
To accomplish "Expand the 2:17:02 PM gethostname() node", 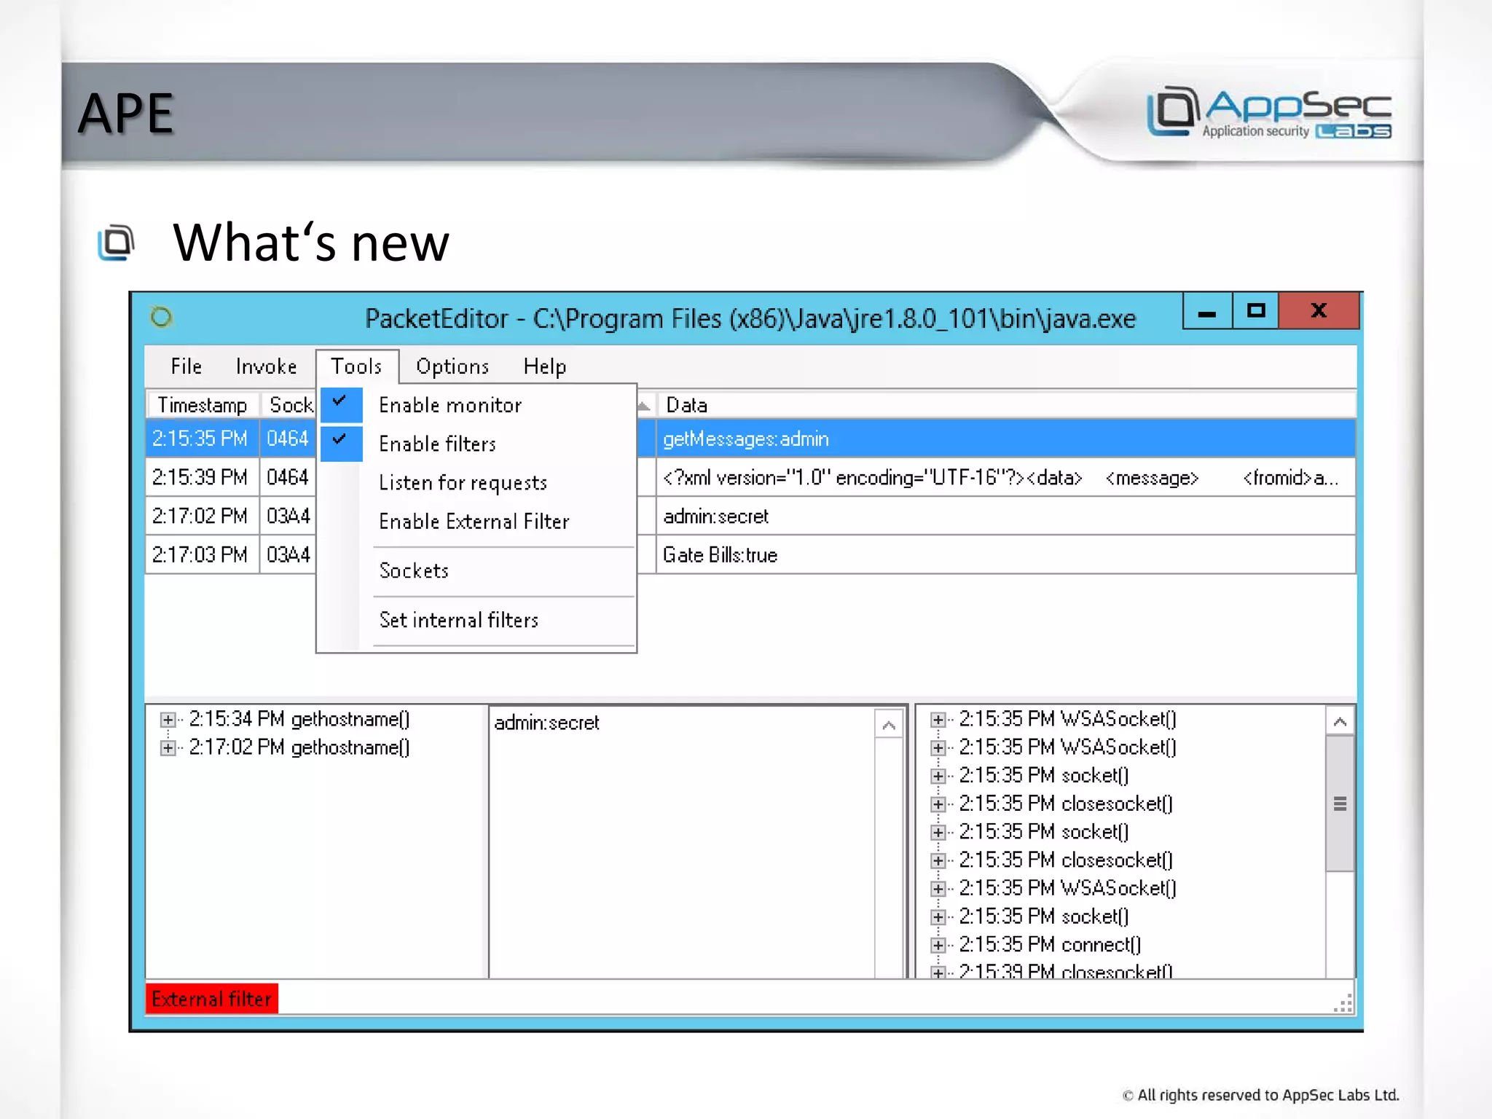I will coord(168,748).
